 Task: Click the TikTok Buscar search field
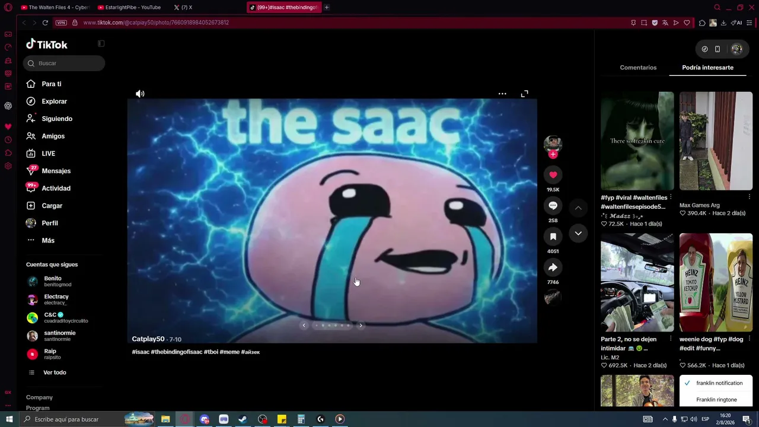coord(64,63)
